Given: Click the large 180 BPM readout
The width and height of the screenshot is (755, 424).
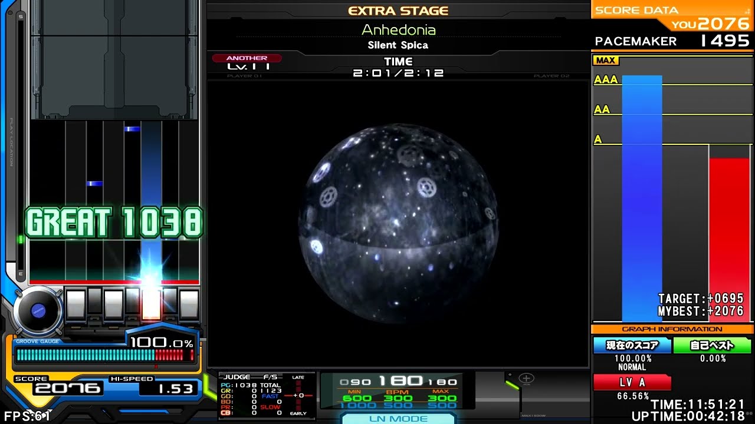Looking at the screenshot, I should 401,381.
